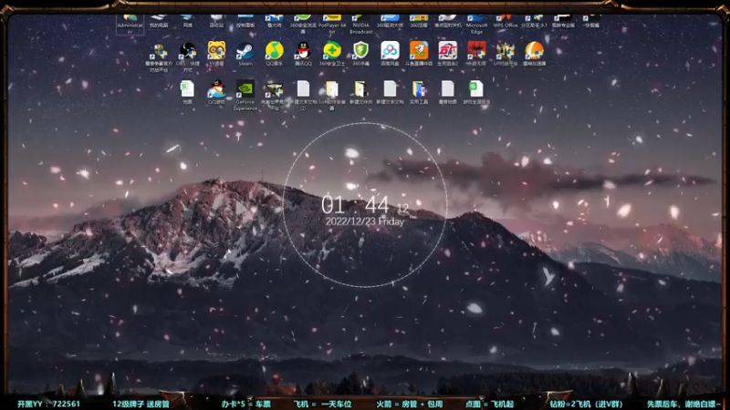
Task: Click the 我的电脑 label
Action: click(x=159, y=26)
